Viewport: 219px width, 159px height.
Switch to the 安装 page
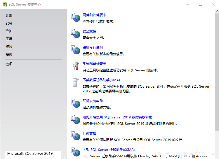tap(9, 23)
